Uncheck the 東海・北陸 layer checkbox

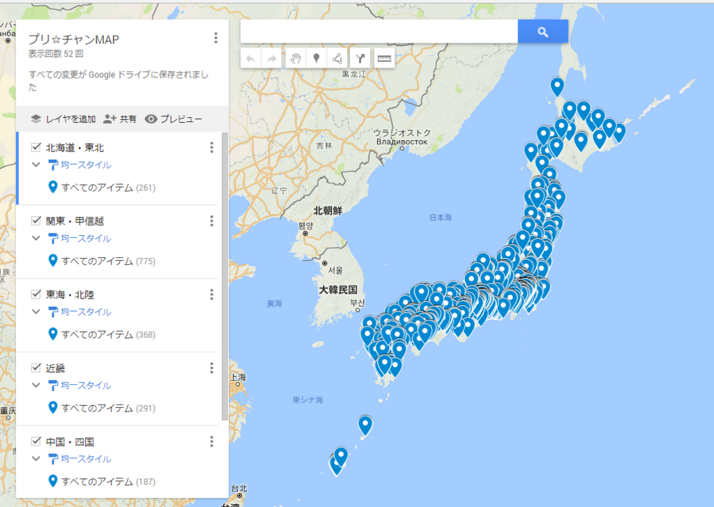[36, 294]
